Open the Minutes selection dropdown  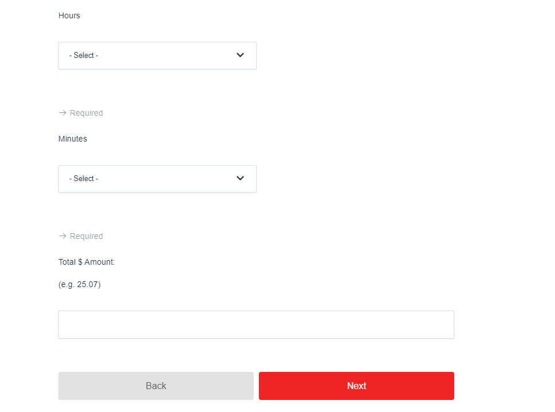coord(157,178)
